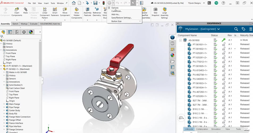Image resolution: width=253 pixels, height=133 pixels.
Task: Open Button Size submenu arrow
Action: [x=140, y=21]
